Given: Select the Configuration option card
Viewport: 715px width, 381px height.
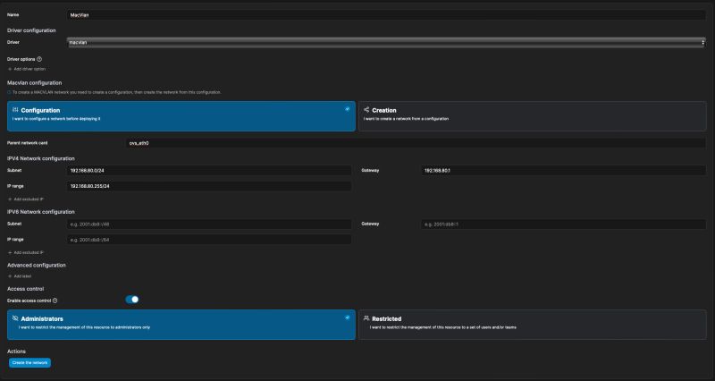Looking at the screenshot, I should point(181,116).
